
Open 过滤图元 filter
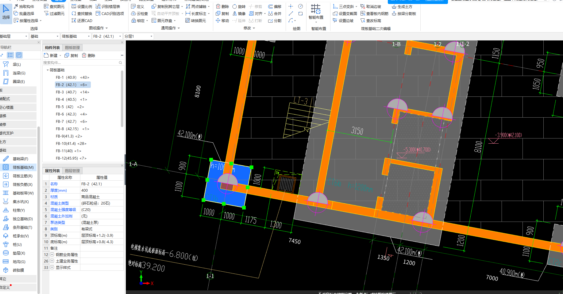click(x=54, y=13)
